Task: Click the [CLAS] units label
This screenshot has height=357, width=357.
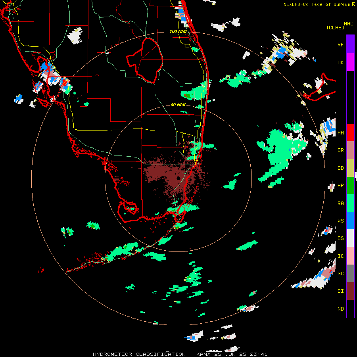Action: (x=335, y=27)
